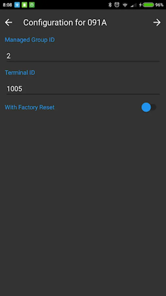
Task: Tap the blue USB notification icon
Action: click(x=17, y=5)
